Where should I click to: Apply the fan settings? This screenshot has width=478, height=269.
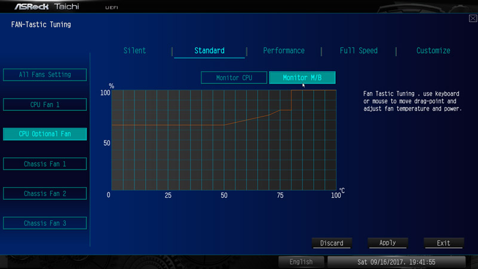(388, 243)
